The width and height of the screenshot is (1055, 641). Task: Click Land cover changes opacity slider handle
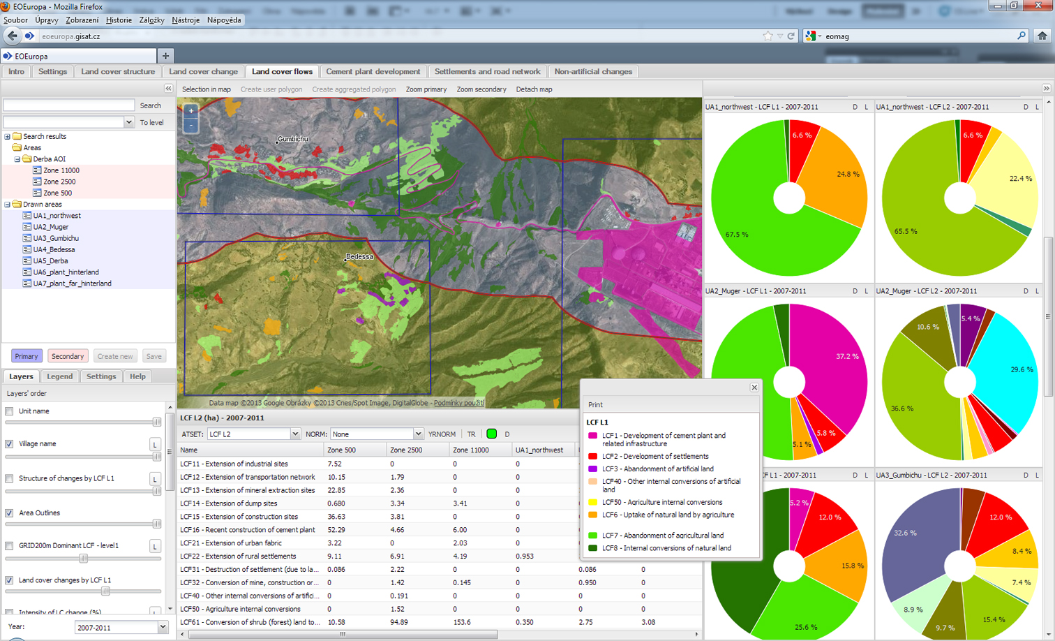tap(105, 591)
